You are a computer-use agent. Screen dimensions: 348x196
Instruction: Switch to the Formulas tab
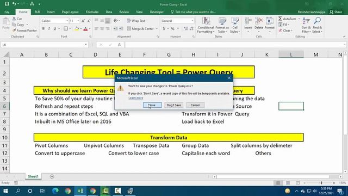coord(92,12)
